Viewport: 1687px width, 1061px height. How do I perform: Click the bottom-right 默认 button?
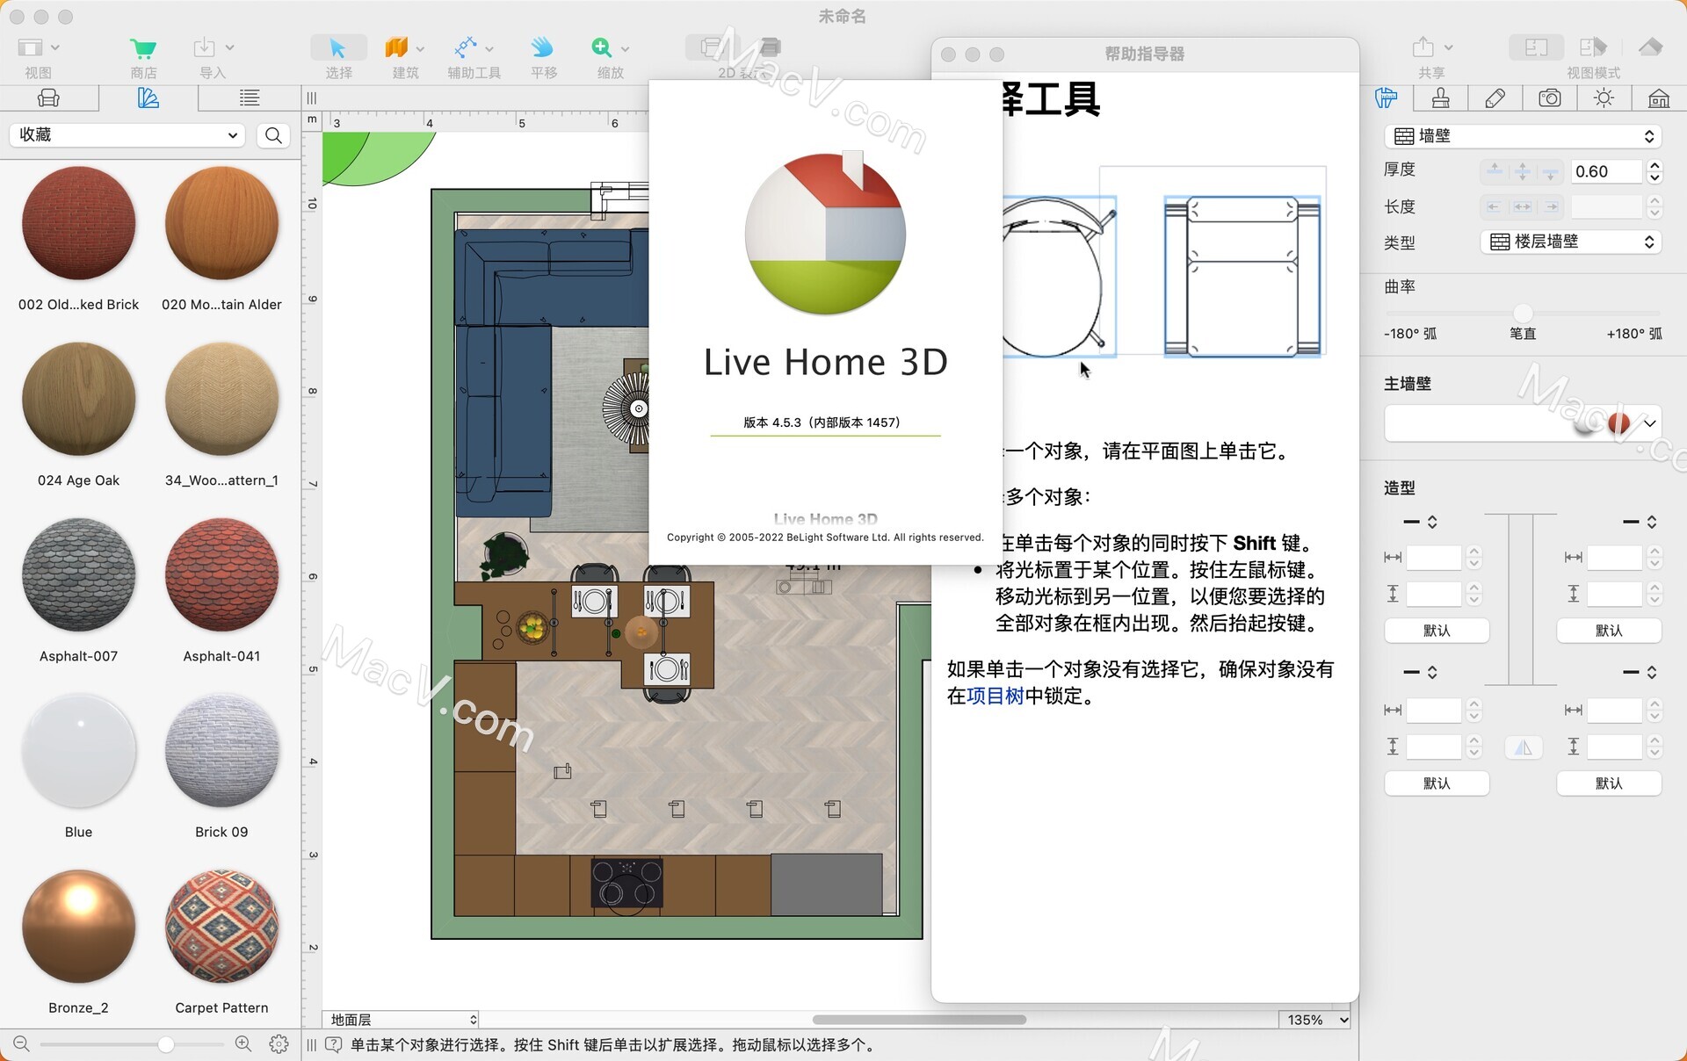(x=1609, y=783)
